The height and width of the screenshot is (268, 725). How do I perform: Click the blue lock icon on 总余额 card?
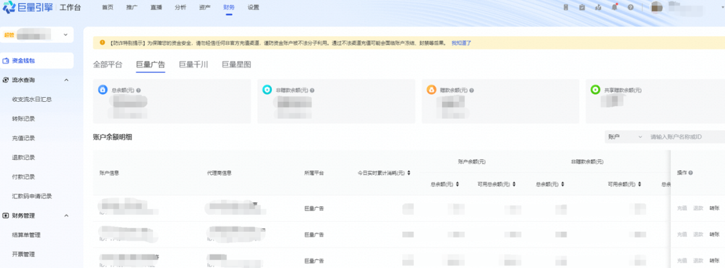(x=103, y=90)
